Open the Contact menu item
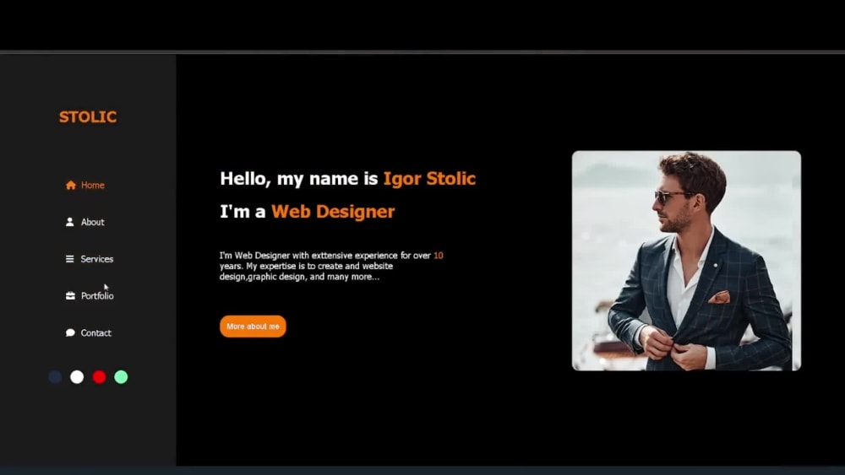This screenshot has height=475, width=845. (96, 333)
